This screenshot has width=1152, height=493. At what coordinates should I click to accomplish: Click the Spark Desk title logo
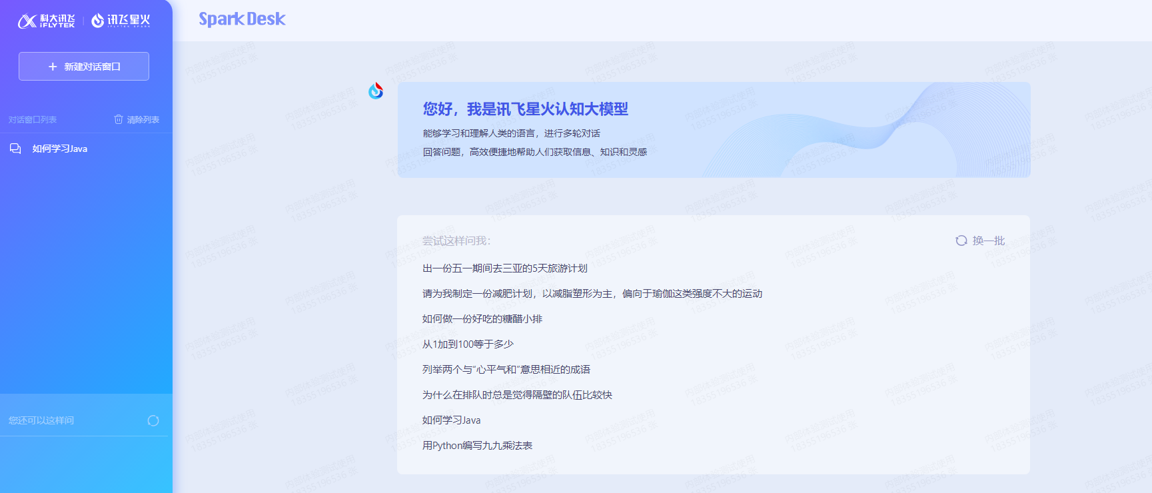pos(242,19)
